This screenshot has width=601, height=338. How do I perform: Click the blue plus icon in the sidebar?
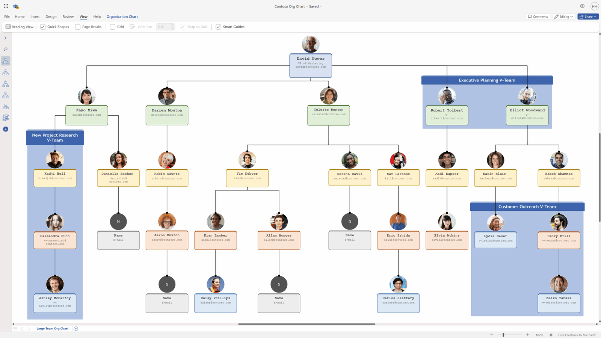coord(5,129)
